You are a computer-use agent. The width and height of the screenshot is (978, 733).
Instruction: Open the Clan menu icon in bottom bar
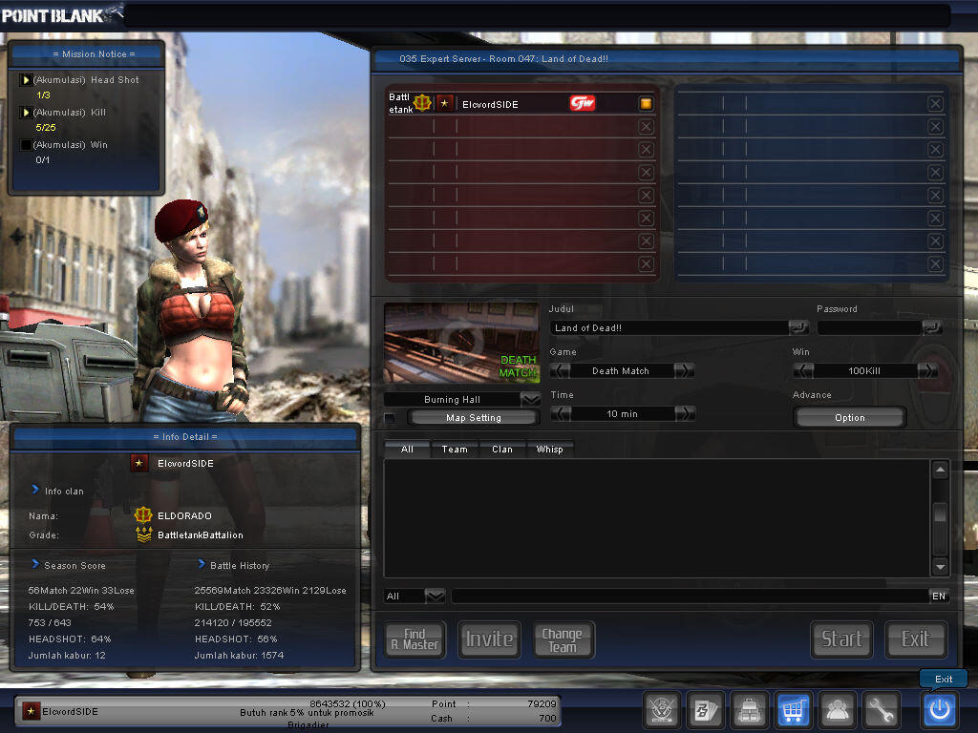point(661,709)
